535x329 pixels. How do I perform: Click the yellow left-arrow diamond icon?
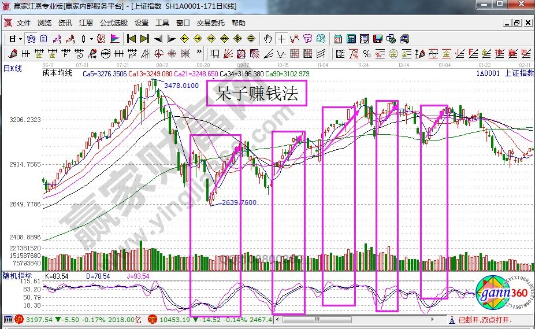184,39
